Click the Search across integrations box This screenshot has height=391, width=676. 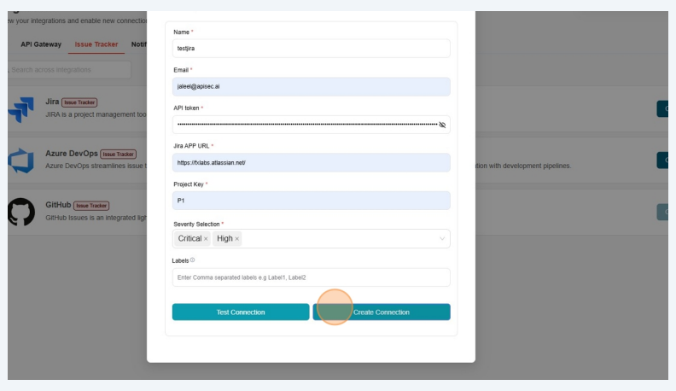[x=70, y=69]
